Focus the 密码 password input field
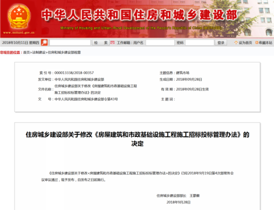The height and width of the screenshot is (210, 274). (x=200, y=42)
